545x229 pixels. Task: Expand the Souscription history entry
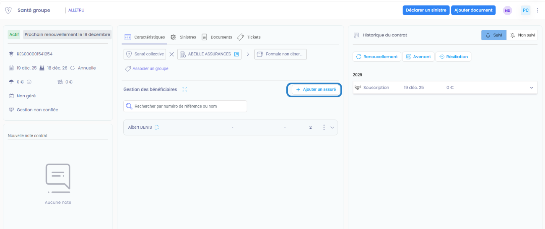[532, 88]
